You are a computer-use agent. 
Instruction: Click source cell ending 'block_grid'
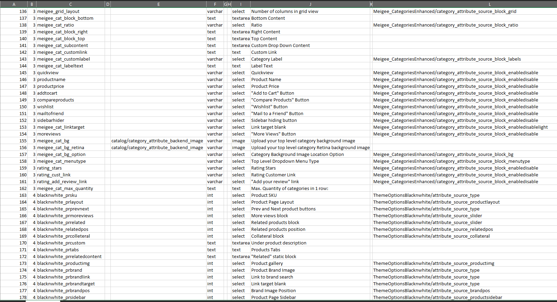(465, 11)
